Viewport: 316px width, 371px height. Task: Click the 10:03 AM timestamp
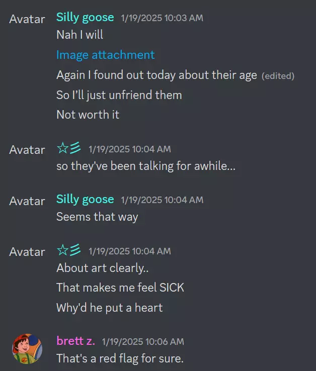click(x=162, y=18)
